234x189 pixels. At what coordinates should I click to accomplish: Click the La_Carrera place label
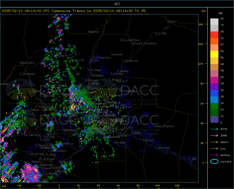click(32, 135)
